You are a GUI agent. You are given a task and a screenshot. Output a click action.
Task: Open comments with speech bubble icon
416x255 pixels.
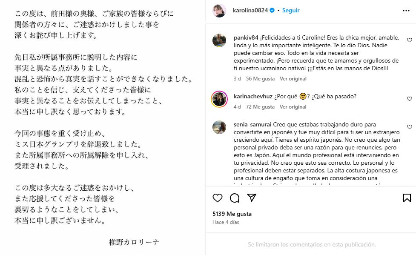pos(235,198)
